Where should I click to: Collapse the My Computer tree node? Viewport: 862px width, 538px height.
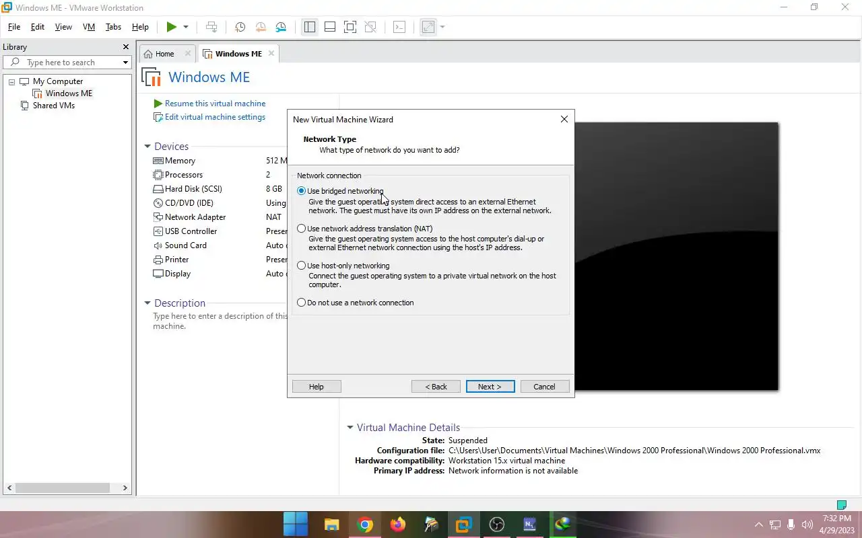click(x=11, y=81)
